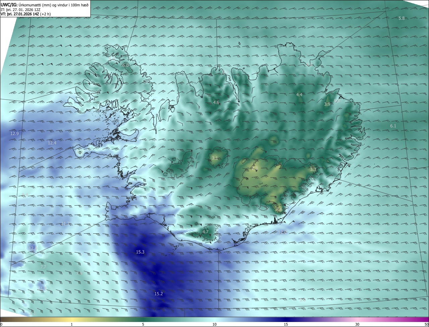Click the VT valid time line '14Z (+2 h)'
This screenshot has height=327, width=429.
click(41, 14)
